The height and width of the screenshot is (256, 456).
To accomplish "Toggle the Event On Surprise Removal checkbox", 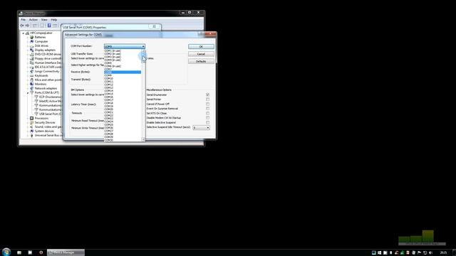I will pos(207,109).
